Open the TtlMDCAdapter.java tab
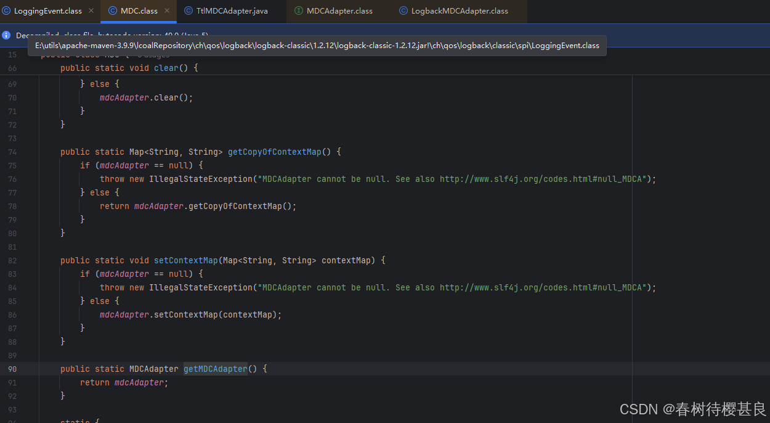Image resolution: width=770 pixels, height=423 pixels. 232,11
